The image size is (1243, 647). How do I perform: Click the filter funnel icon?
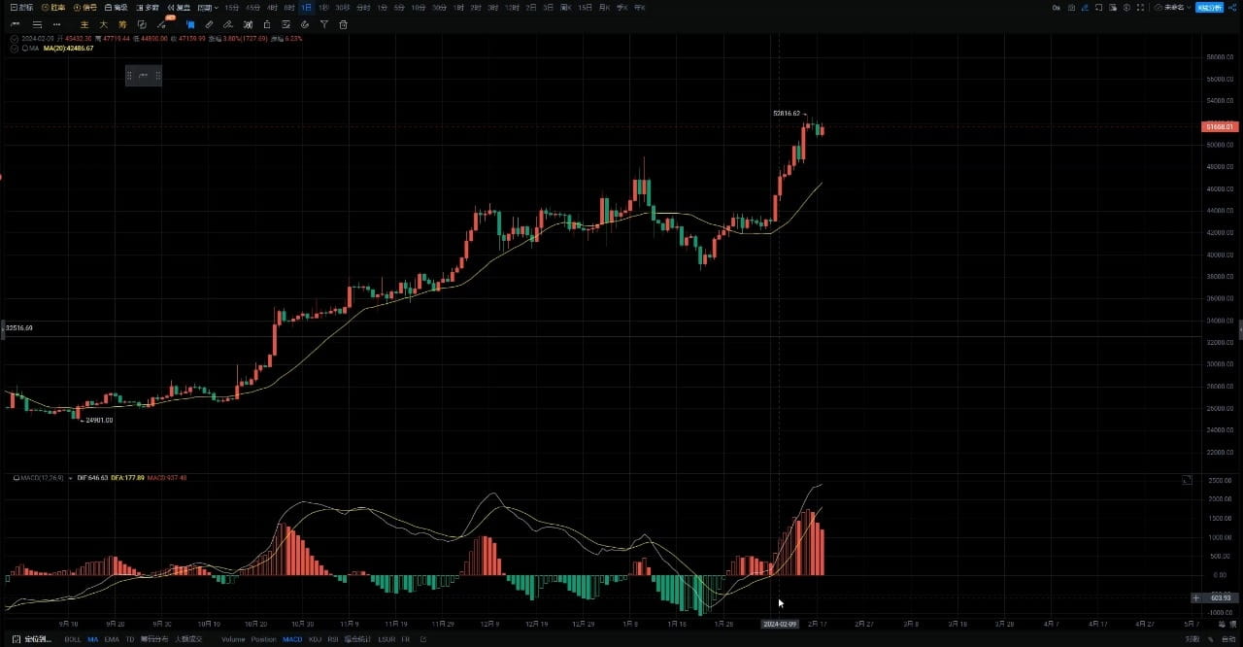[x=324, y=24]
